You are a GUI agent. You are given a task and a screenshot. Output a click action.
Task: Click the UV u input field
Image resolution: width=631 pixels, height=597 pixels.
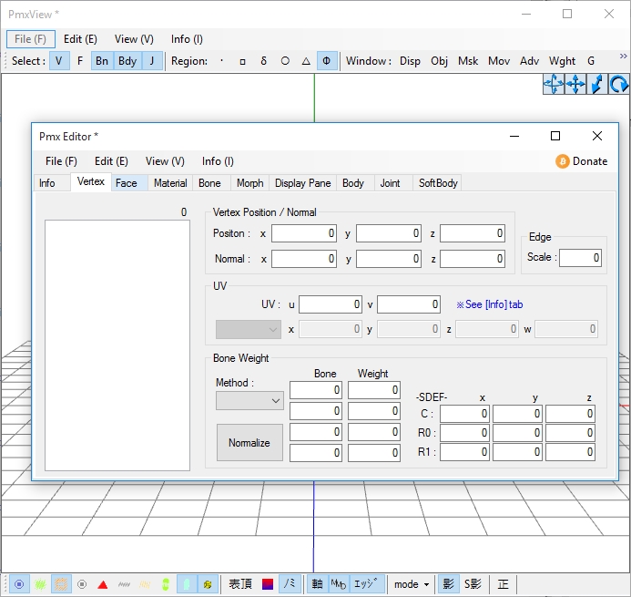(x=331, y=304)
